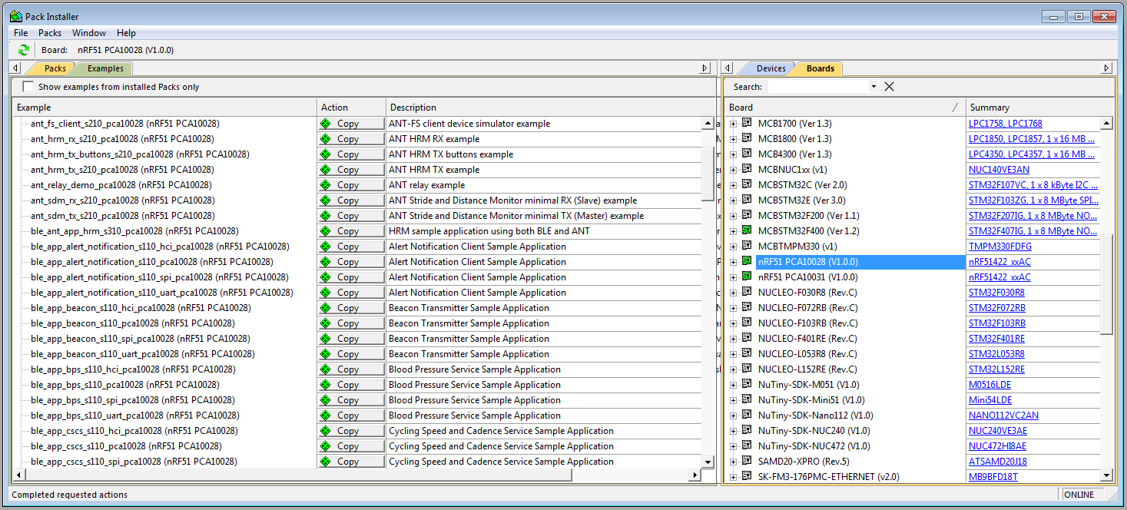Enable Show examples from installed Packs only
Screen dimensions: 1127x510
pos(28,87)
